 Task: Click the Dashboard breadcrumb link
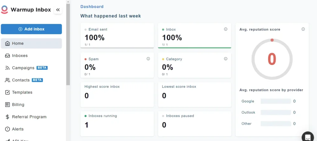[x=92, y=6]
